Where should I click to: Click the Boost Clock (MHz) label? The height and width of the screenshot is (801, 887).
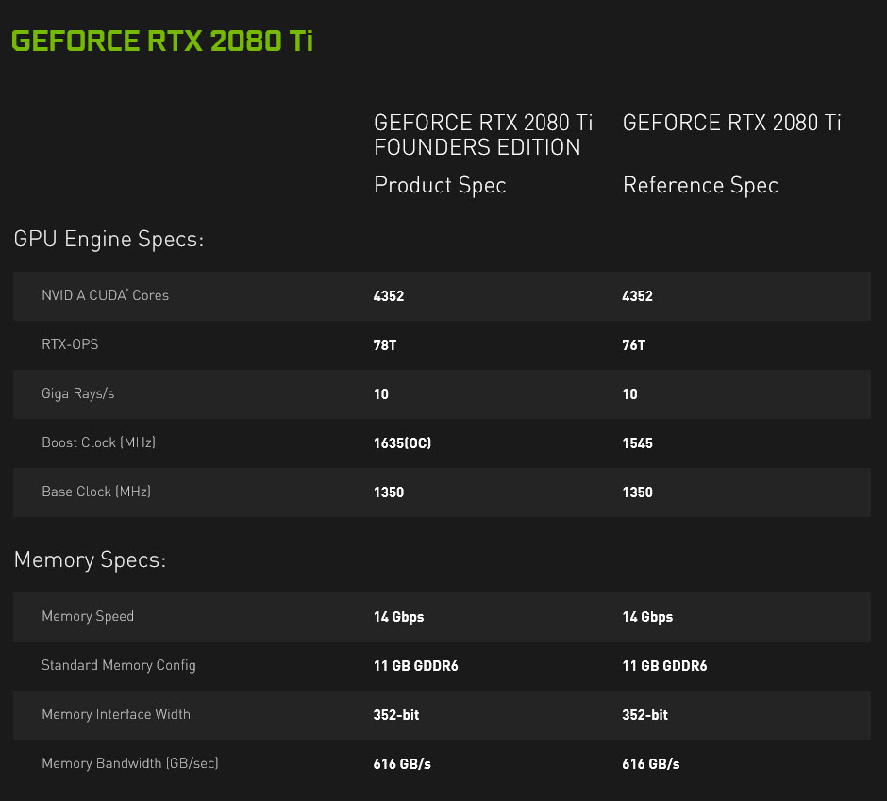coord(98,442)
